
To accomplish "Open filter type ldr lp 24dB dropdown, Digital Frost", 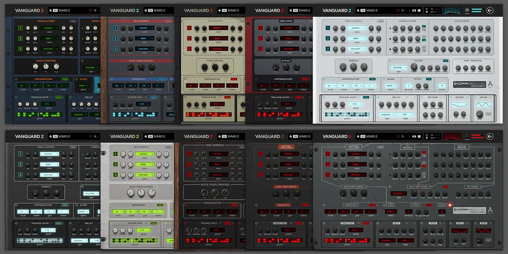I will coord(399,67).
